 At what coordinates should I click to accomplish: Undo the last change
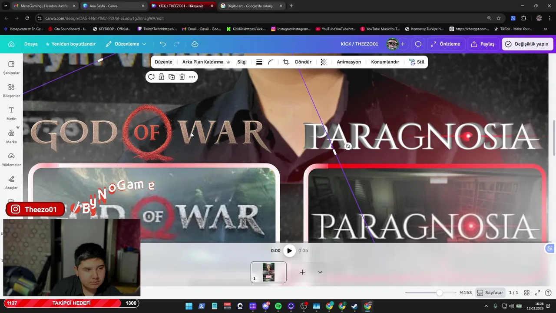163,44
